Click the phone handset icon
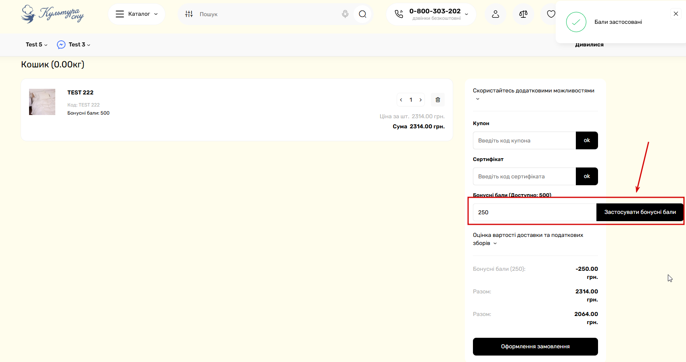Screen dimensions: 686x362 399,14
